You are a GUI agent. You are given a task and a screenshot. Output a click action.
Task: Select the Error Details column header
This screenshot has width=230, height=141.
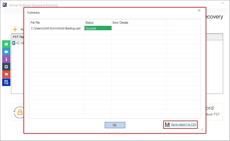pyautogui.click(x=139, y=23)
